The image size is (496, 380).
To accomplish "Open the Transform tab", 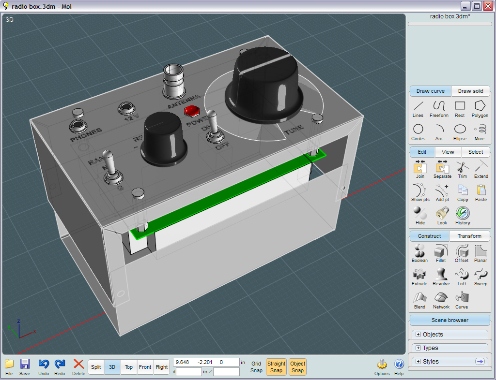I will tap(469, 236).
